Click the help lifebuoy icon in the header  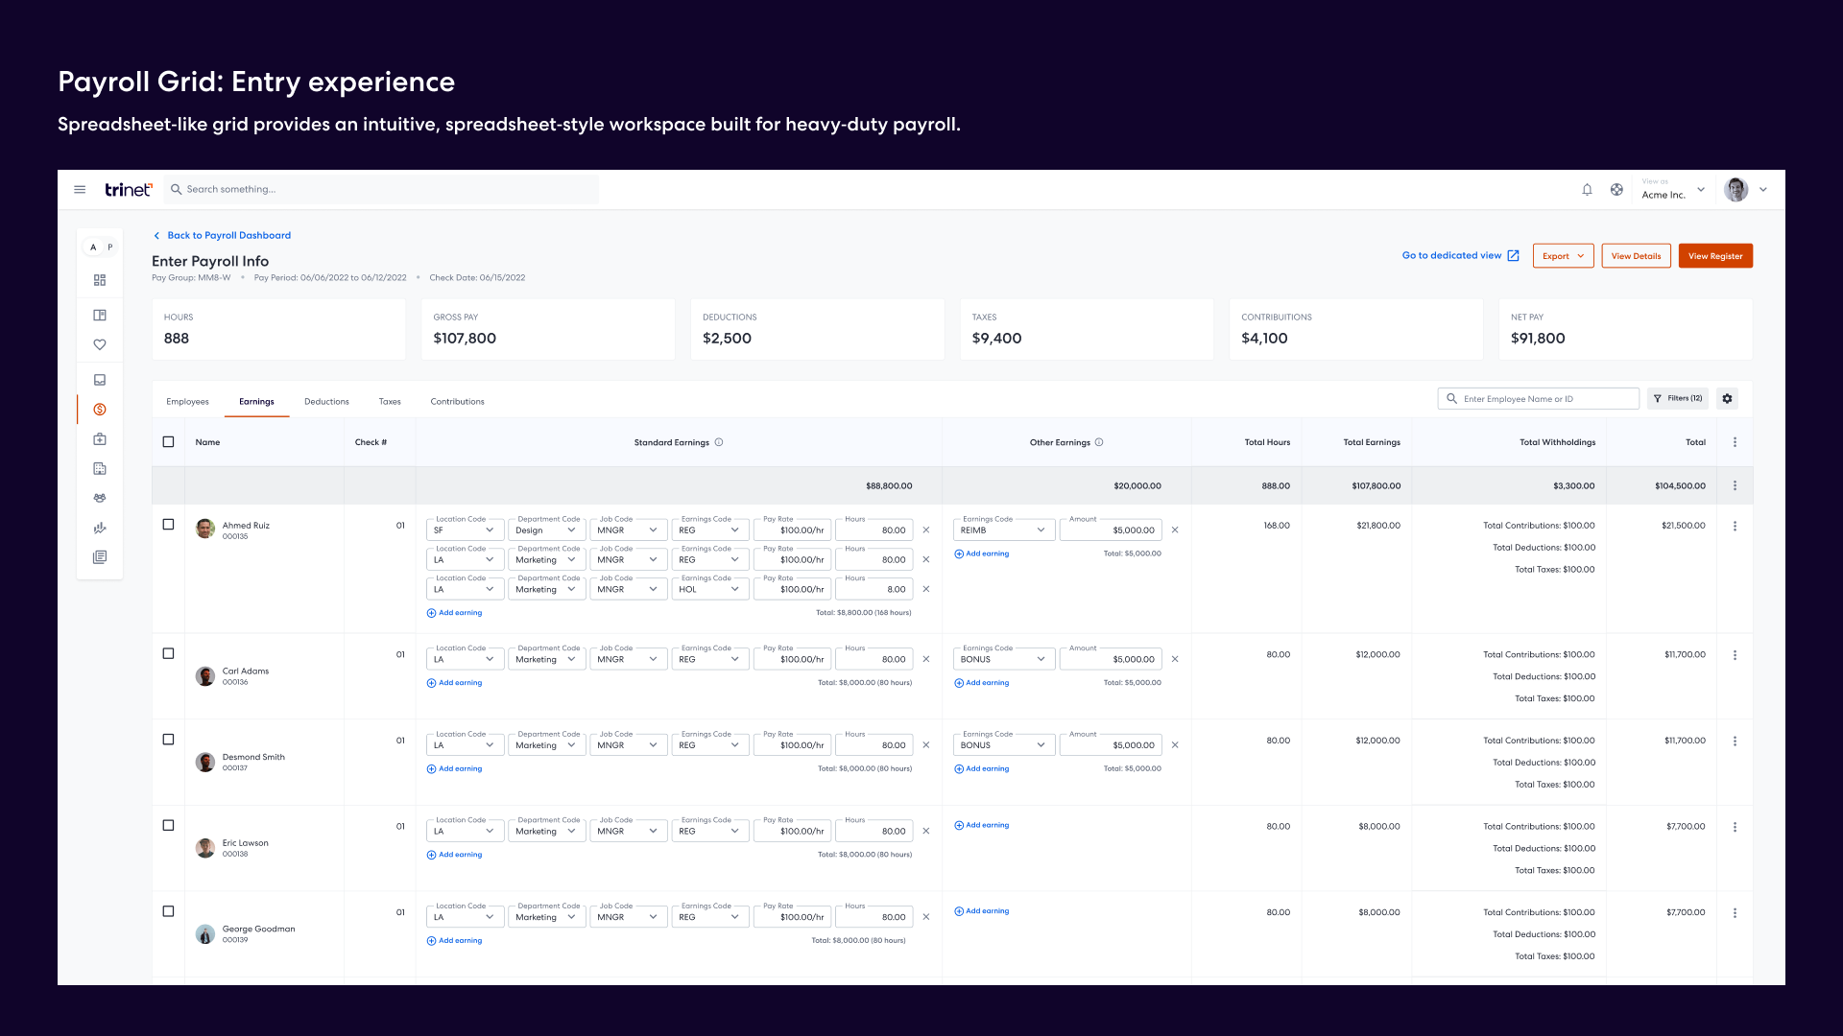(x=1617, y=189)
